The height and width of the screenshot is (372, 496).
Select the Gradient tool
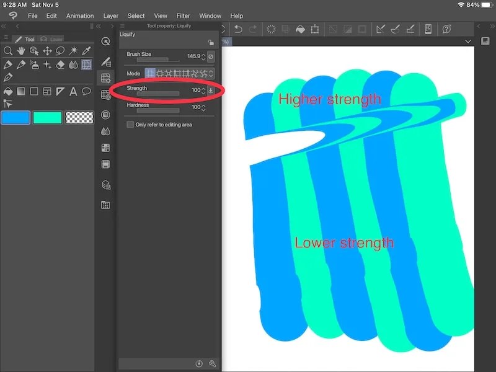20,92
